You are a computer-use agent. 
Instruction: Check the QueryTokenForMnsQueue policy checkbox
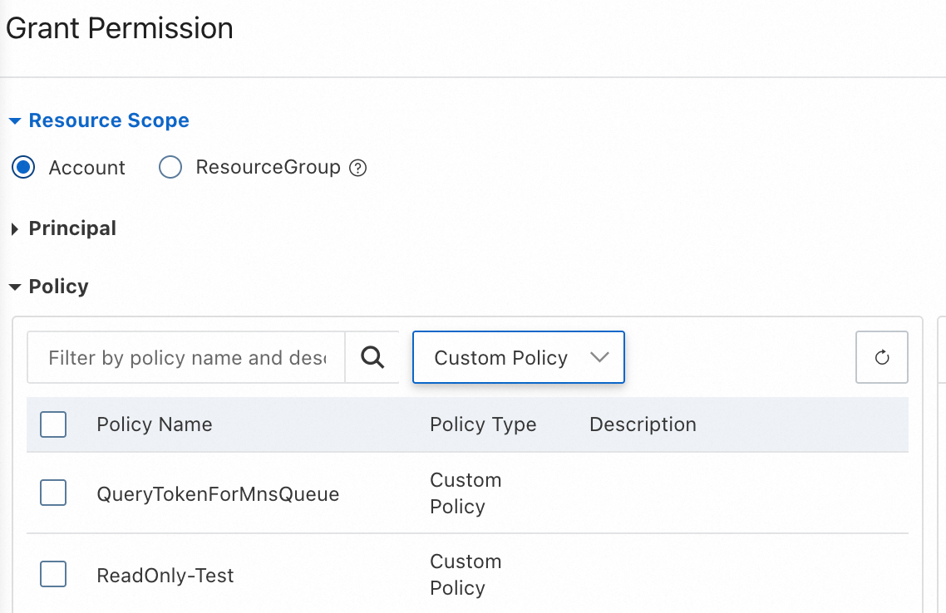pos(53,493)
